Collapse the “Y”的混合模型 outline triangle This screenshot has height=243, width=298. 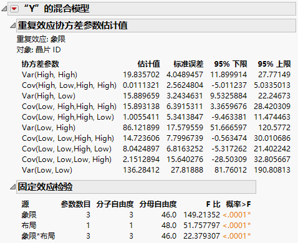click(x=4, y=9)
